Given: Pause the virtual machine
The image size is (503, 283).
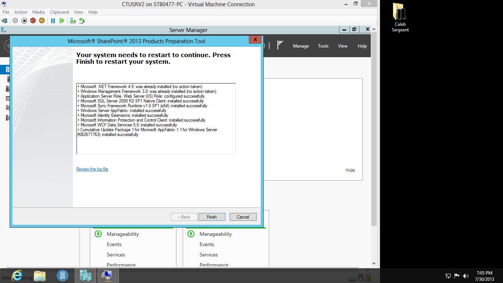Looking at the screenshot, I should (x=53, y=21).
